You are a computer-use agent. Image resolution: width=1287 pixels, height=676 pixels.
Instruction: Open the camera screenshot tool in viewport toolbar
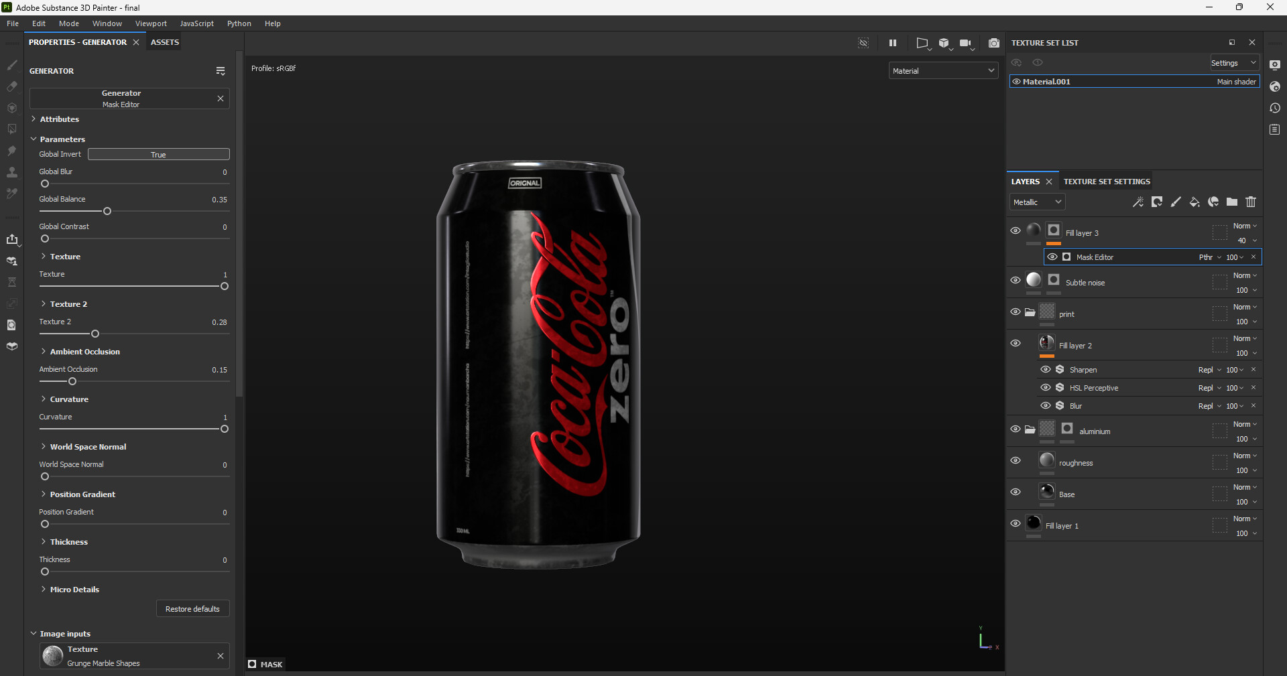(994, 43)
